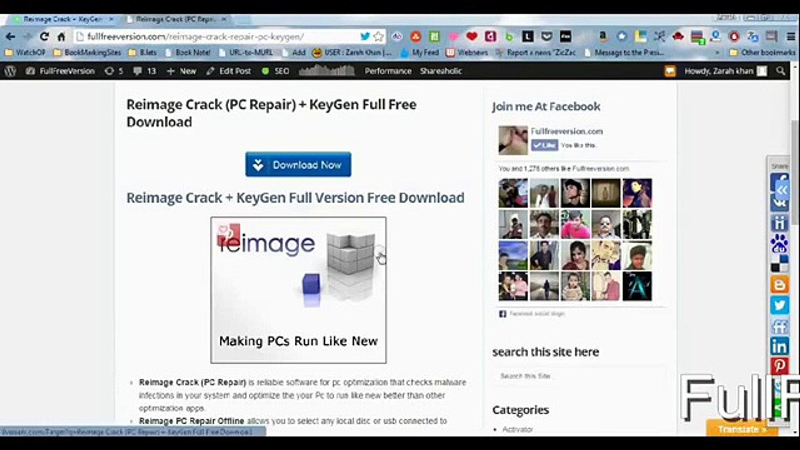Collapse the share sidebar double-arrow

[782, 190]
